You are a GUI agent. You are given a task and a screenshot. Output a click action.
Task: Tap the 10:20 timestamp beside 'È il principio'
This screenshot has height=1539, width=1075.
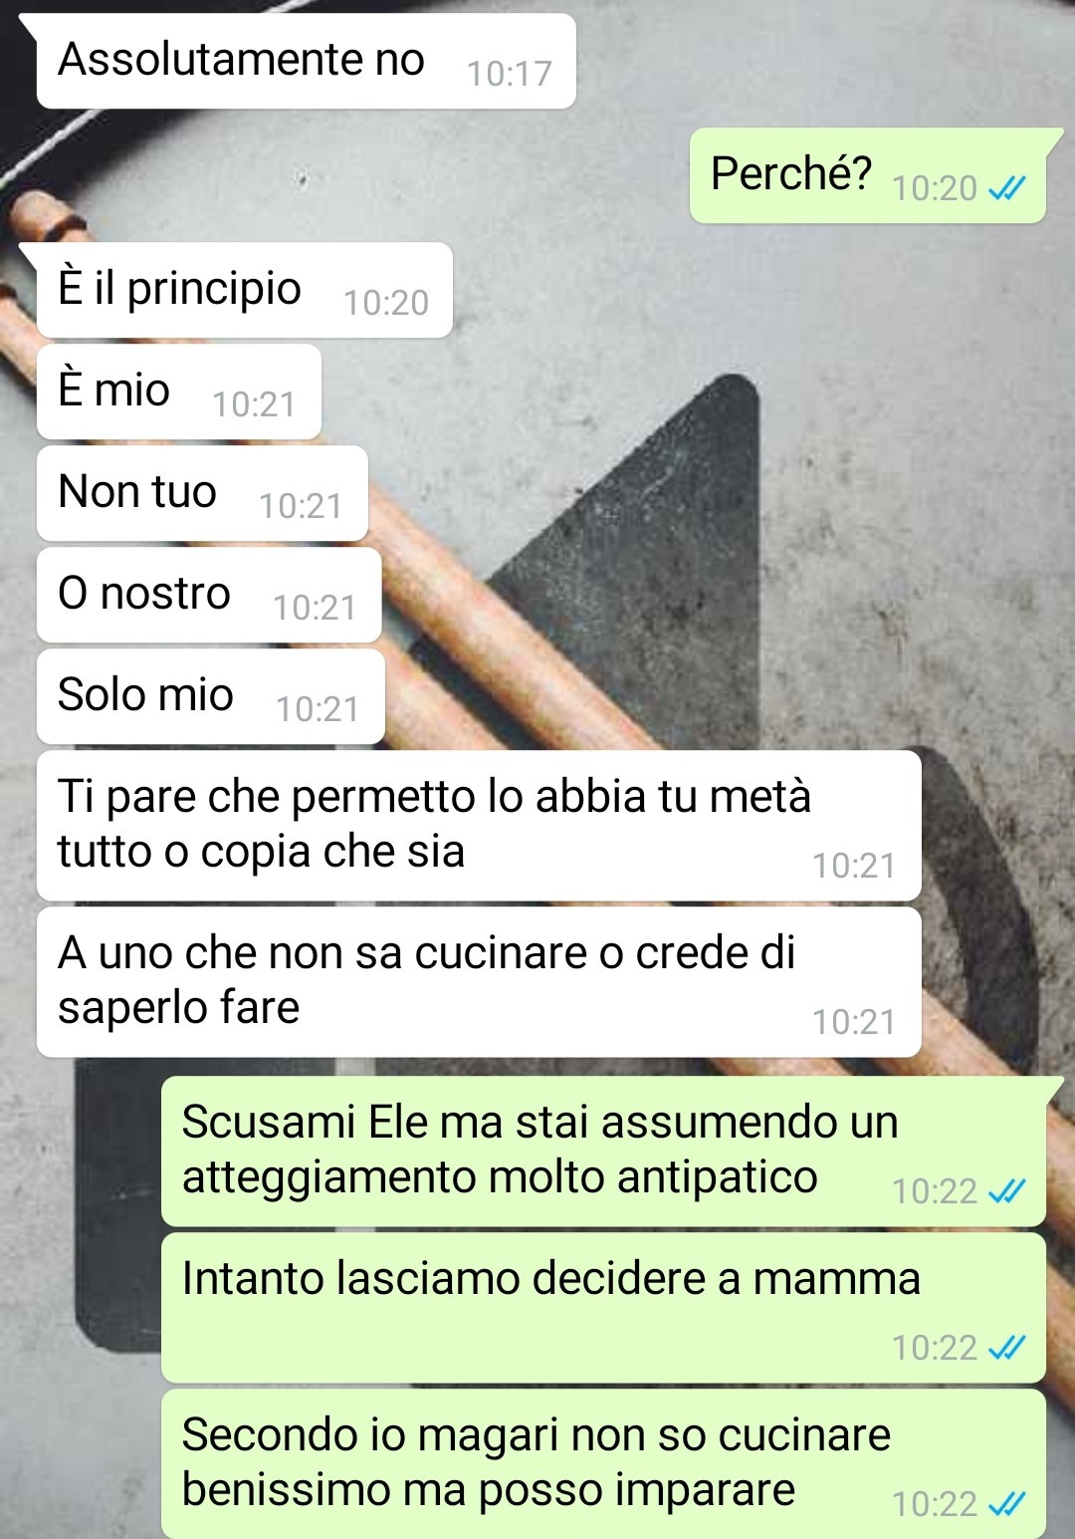click(386, 303)
